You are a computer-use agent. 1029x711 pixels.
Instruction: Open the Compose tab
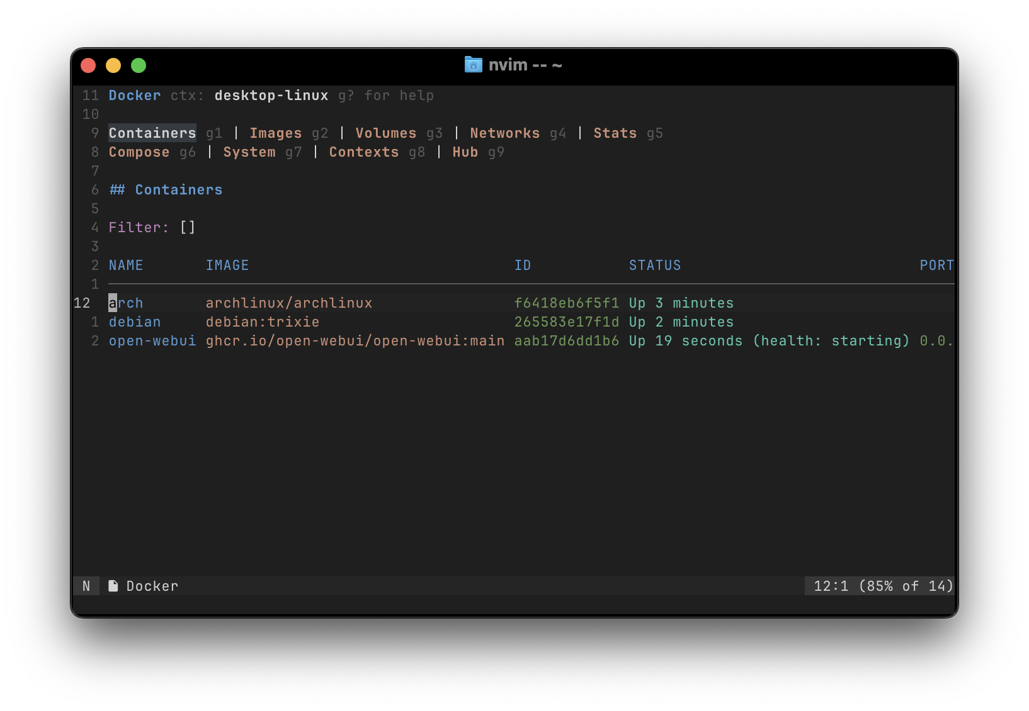pos(139,152)
